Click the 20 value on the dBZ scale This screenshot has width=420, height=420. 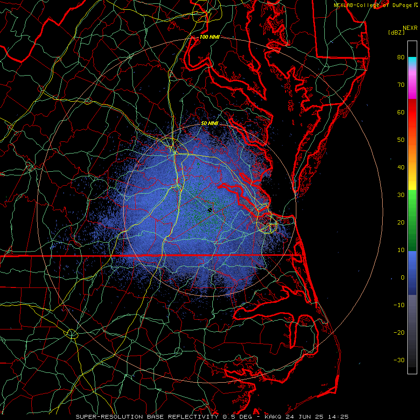401,222
